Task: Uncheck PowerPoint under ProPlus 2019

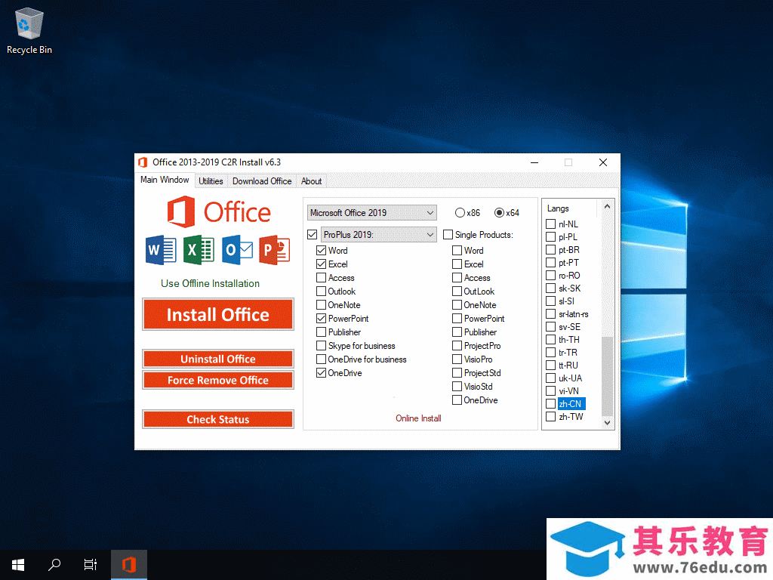Action: [321, 319]
